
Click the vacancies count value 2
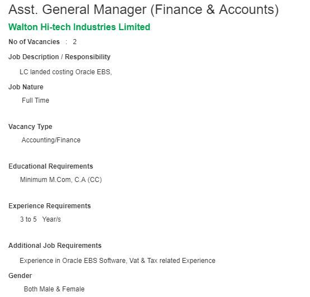tap(74, 42)
